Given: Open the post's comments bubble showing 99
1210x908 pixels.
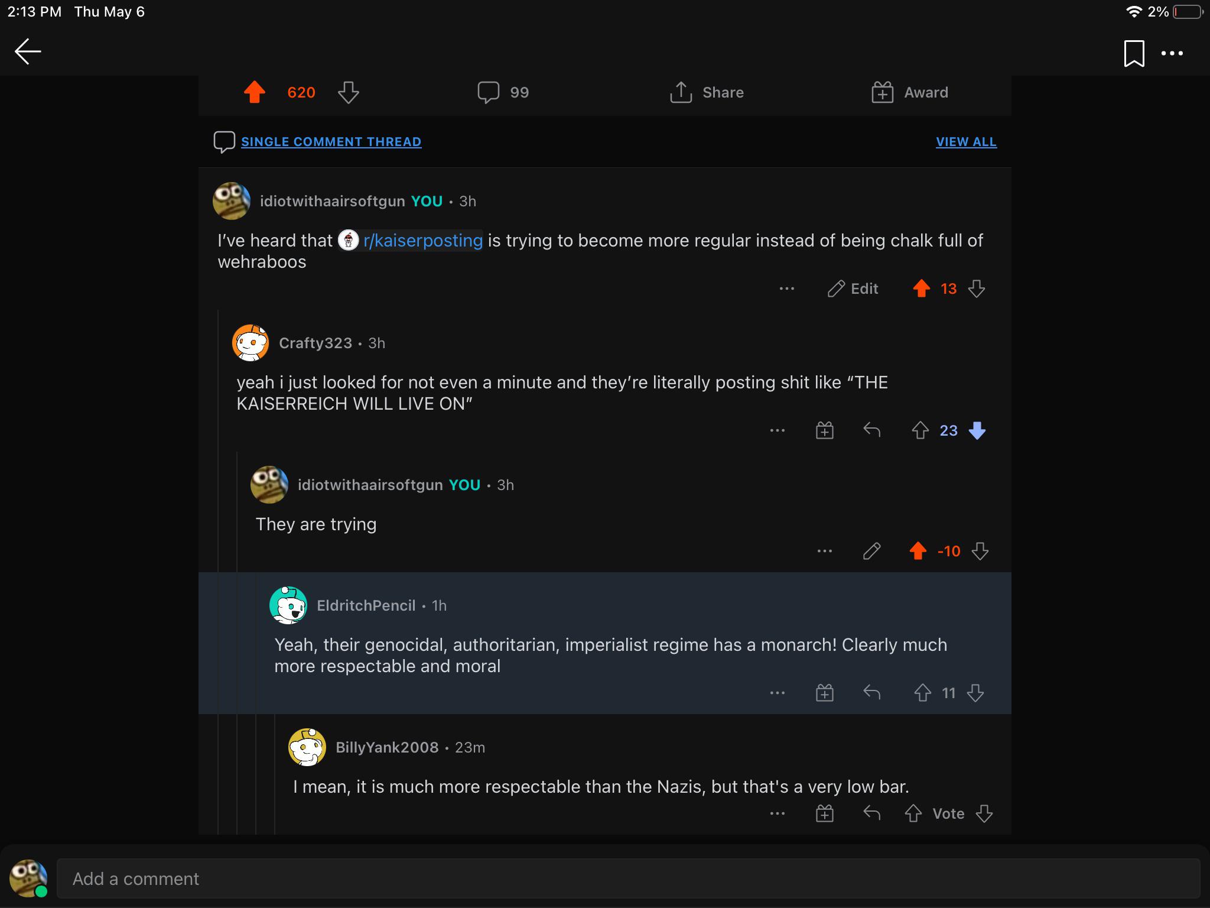Looking at the screenshot, I should (503, 92).
